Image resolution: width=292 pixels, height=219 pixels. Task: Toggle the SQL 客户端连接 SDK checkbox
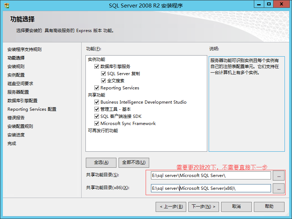(x=97, y=116)
